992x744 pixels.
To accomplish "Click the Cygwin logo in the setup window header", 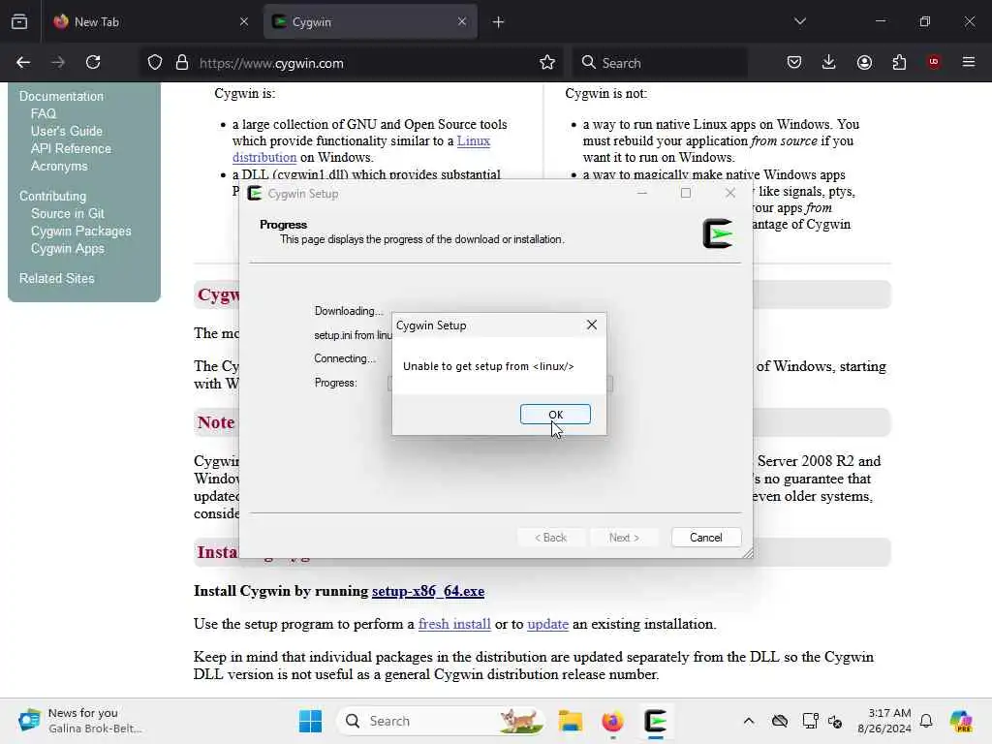I will (x=718, y=232).
